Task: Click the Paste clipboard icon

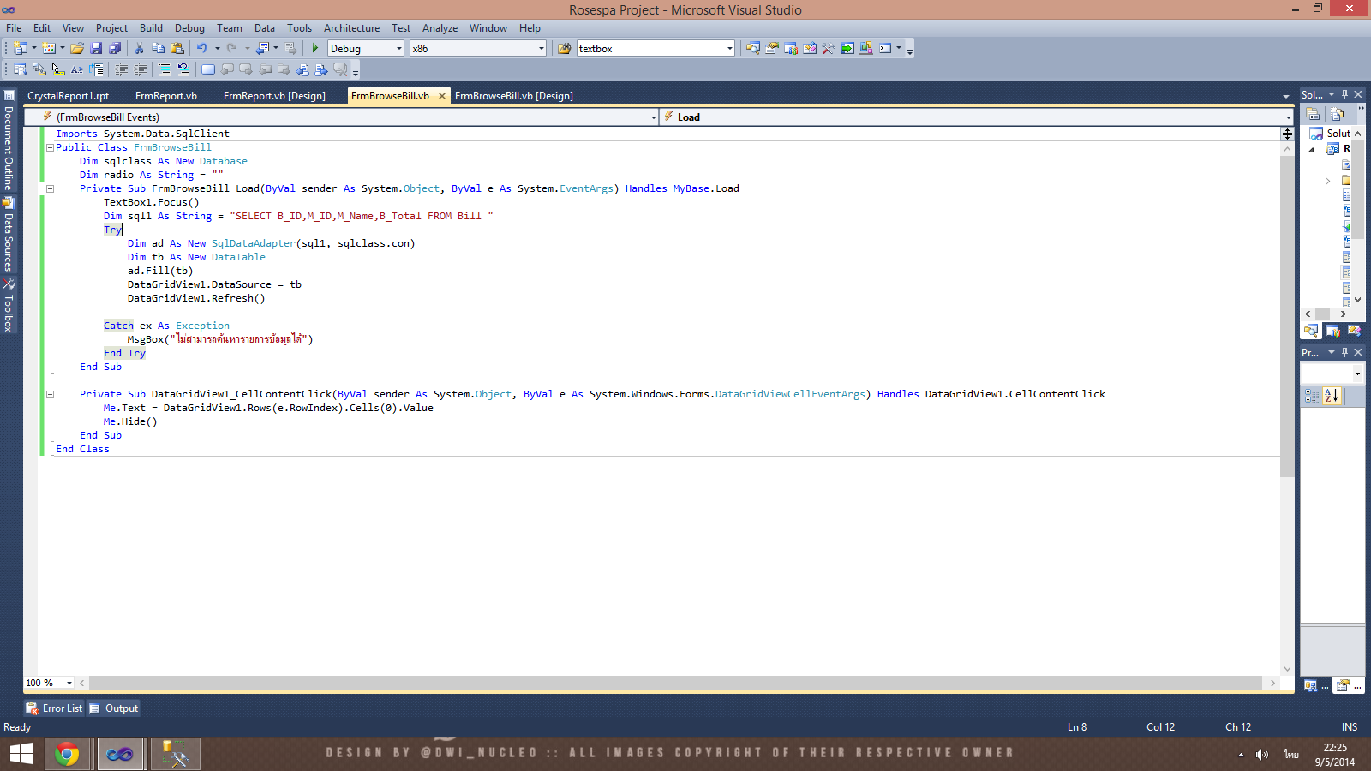Action: (x=177, y=48)
